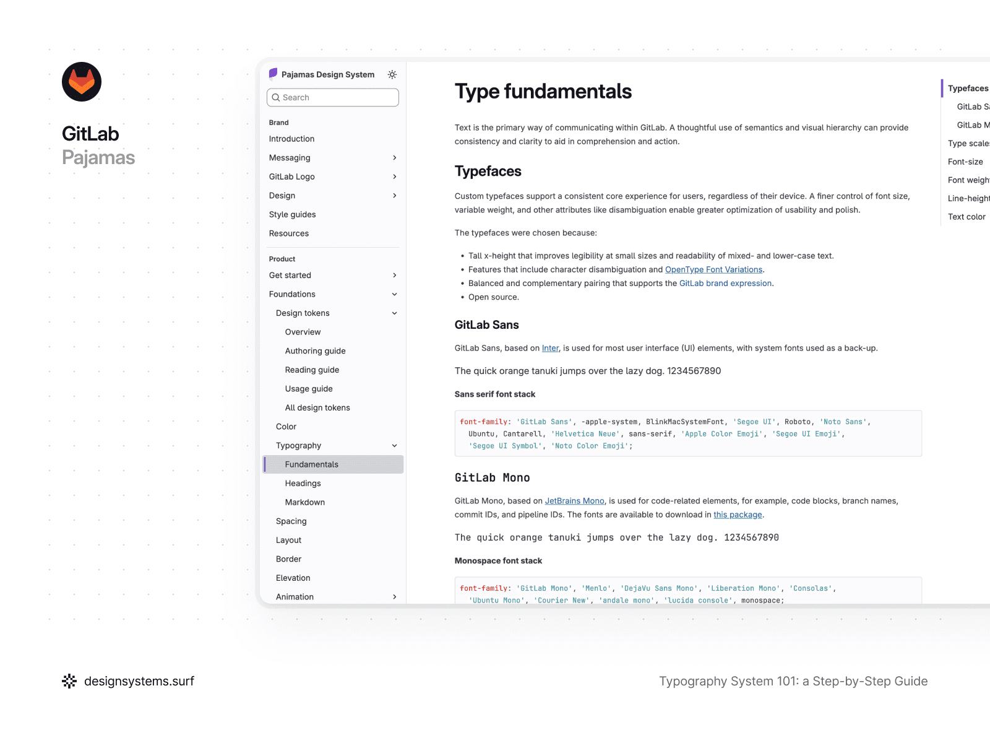The image size is (990, 743).
Task: Expand the Get started chevron
Action: point(395,276)
